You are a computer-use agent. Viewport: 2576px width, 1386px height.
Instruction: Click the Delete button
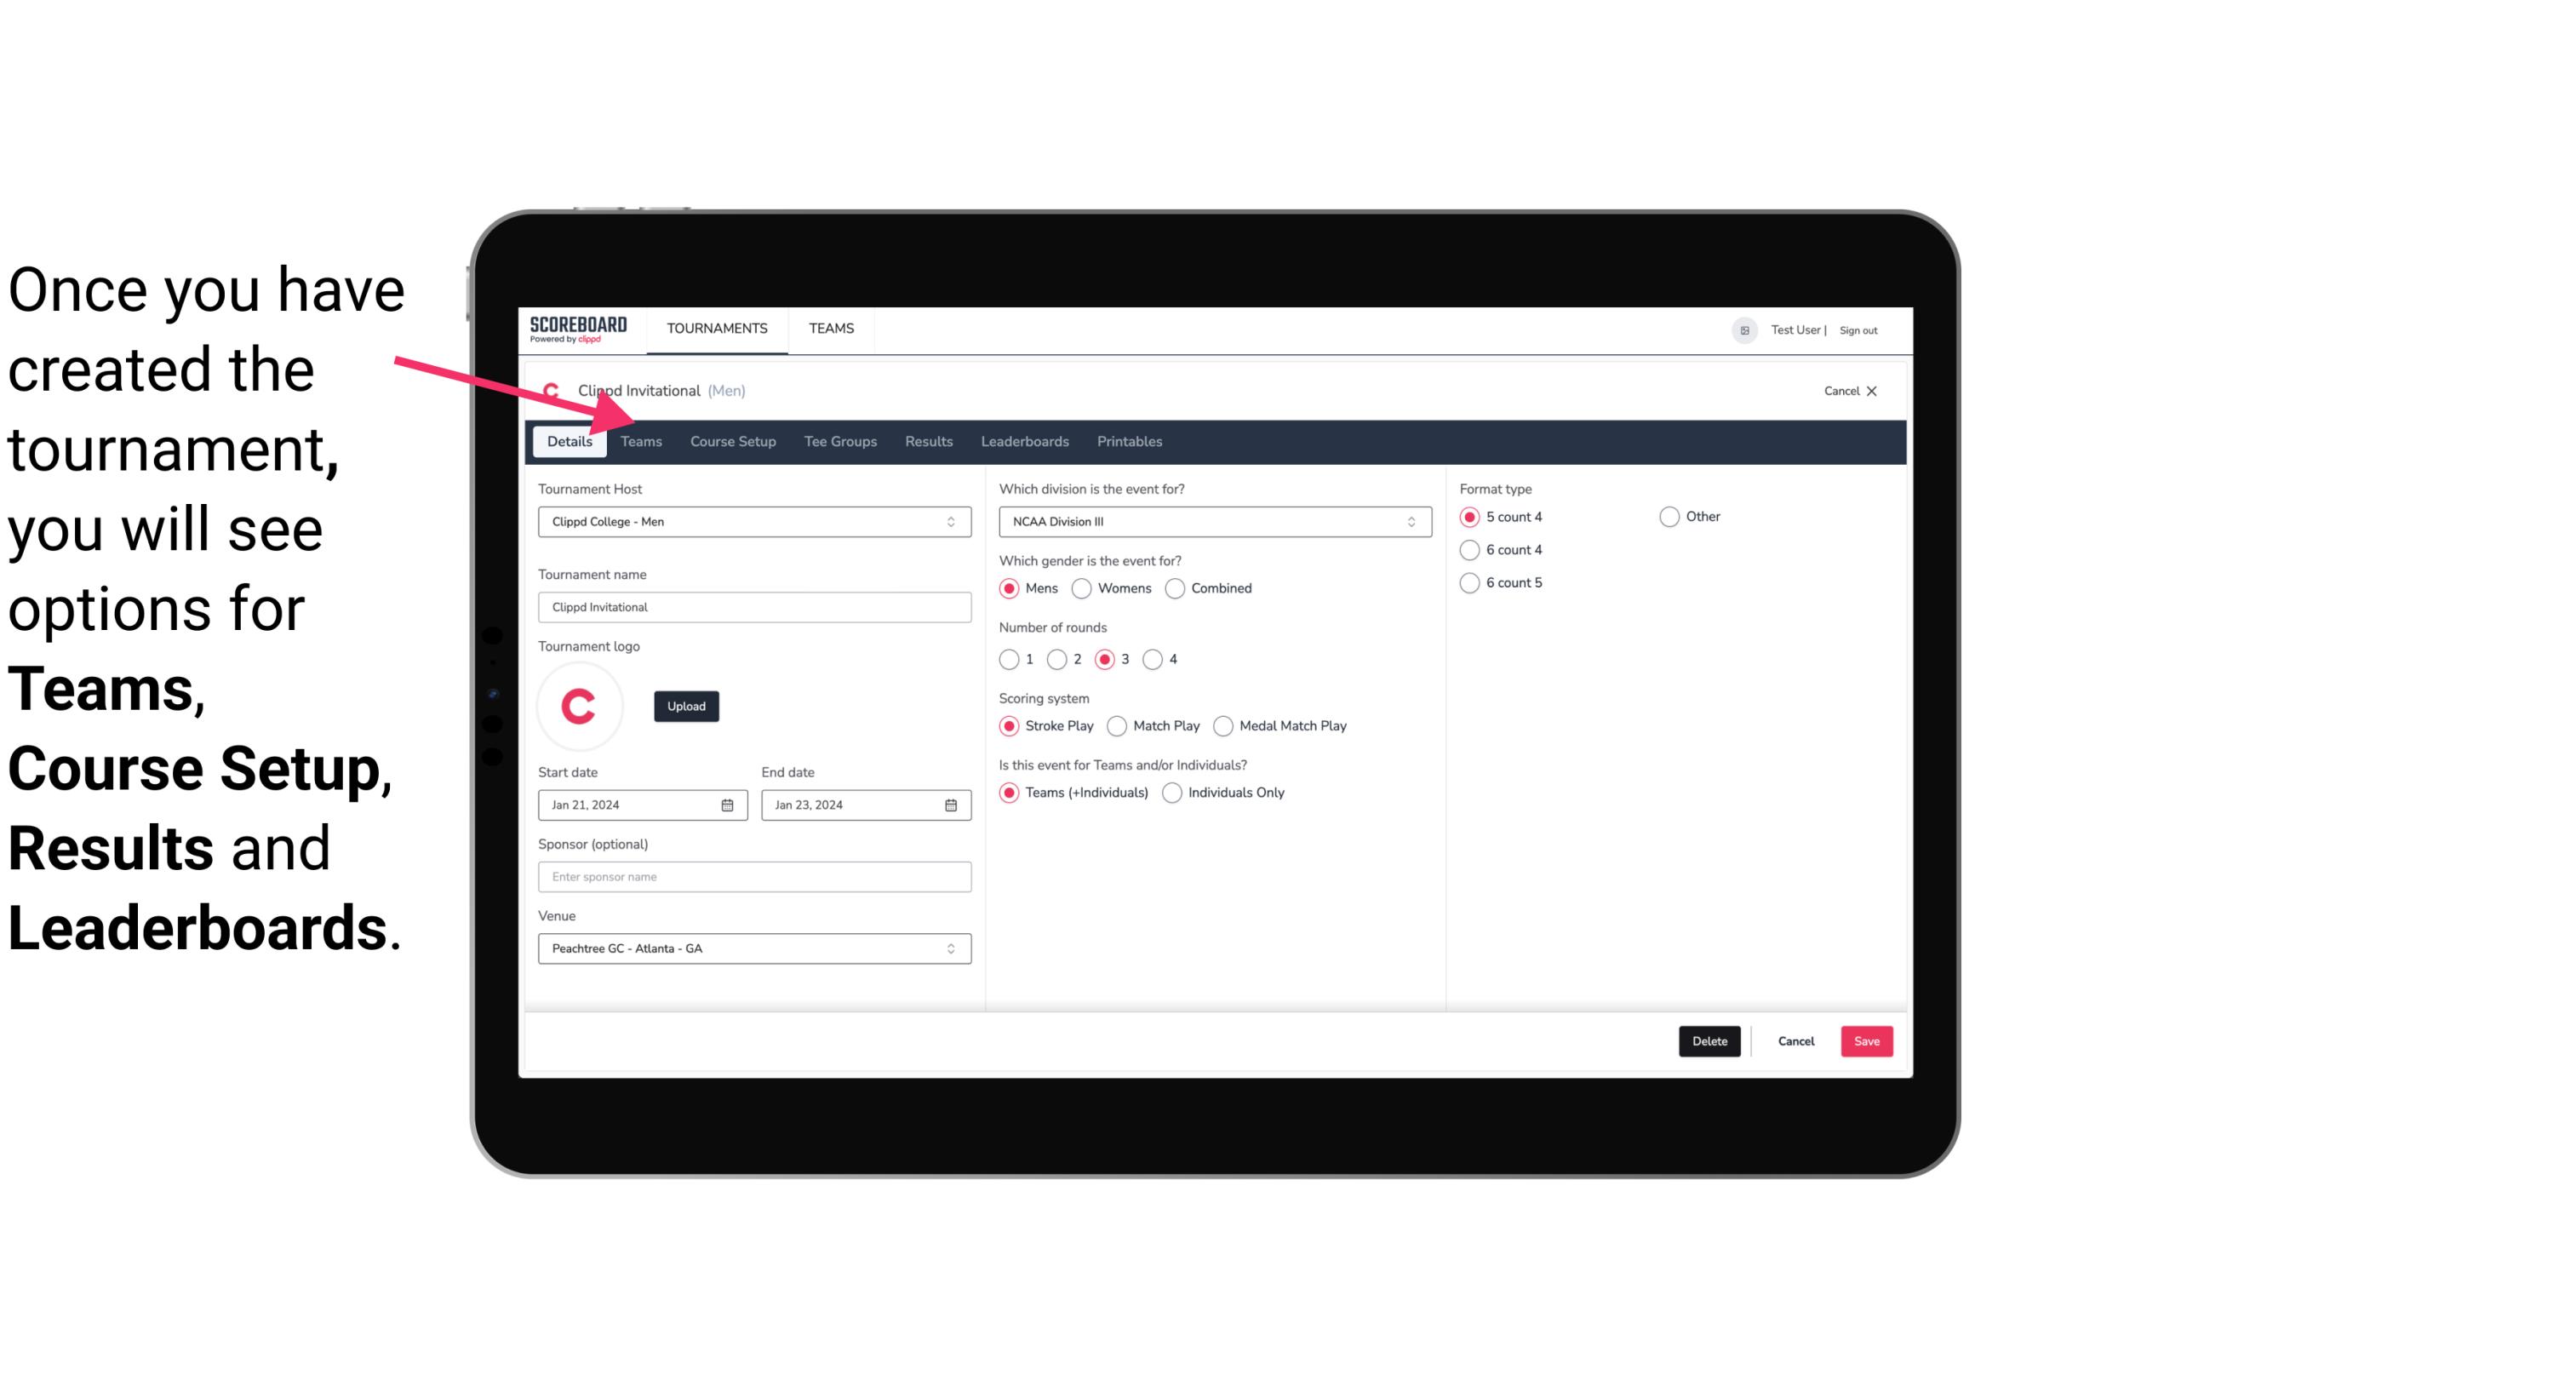point(1708,1039)
